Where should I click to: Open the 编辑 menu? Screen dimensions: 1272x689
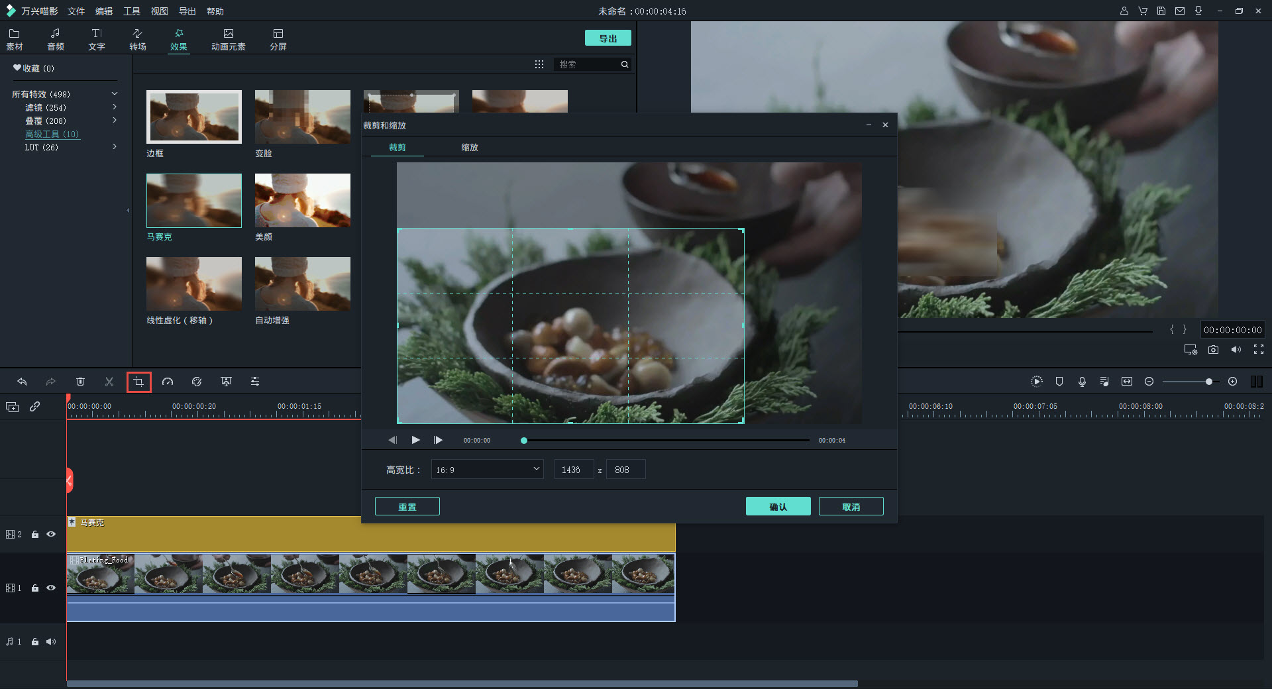pyautogui.click(x=103, y=11)
